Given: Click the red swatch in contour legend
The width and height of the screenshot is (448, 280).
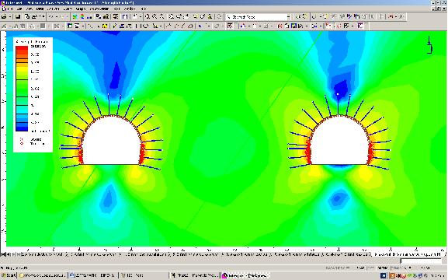Looking at the screenshot, I should (x=22, y=50).
